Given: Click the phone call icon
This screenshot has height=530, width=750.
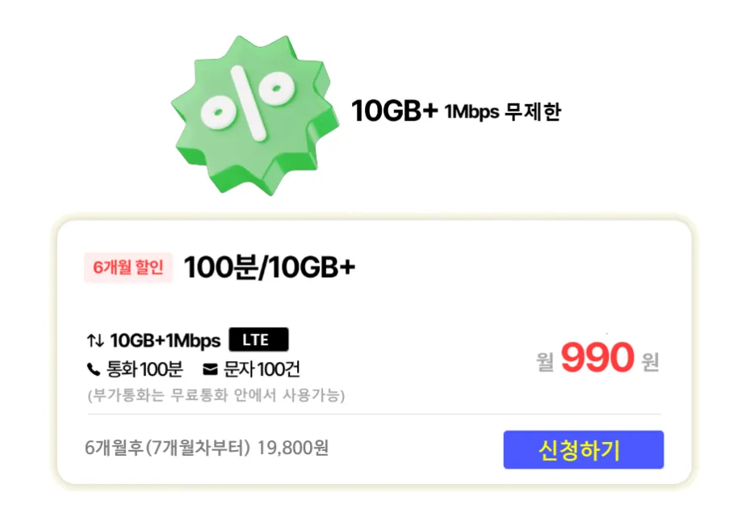Looking at the screenshot, I should click(x=94, y=369).
